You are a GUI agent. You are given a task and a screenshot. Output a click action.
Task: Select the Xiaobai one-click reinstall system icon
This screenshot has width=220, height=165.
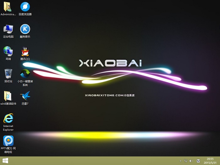coord(25,74)
